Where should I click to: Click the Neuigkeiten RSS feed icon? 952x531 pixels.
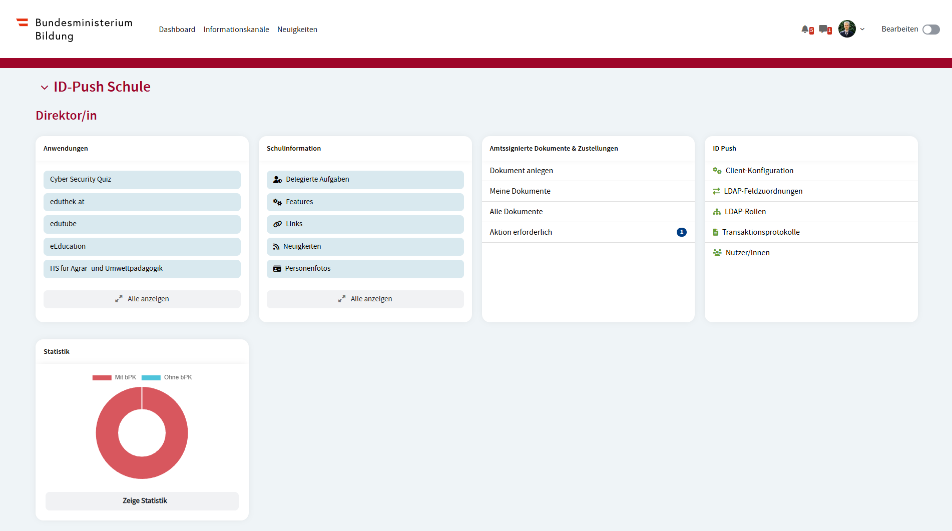[276, 247]
